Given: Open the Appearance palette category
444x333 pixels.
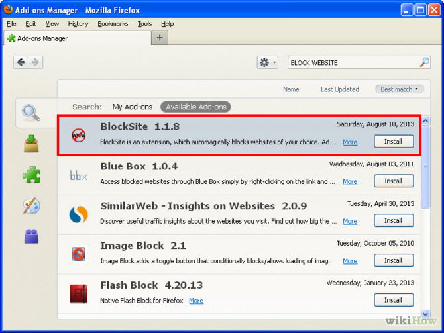Looking at the screenshot, I should coord(31,206).
